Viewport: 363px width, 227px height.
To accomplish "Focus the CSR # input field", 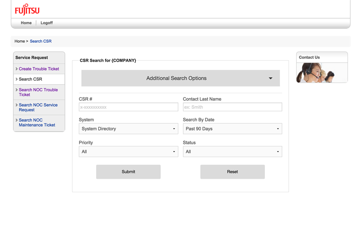I will pyautogui.click(x=129, y=107).
